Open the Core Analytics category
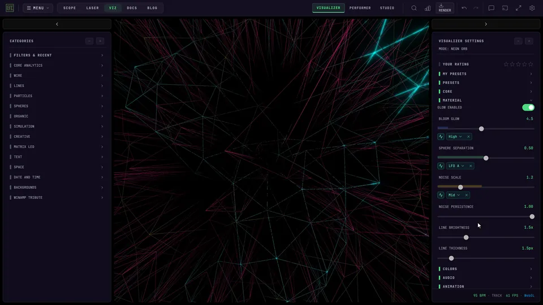 [x=57, y=66]
